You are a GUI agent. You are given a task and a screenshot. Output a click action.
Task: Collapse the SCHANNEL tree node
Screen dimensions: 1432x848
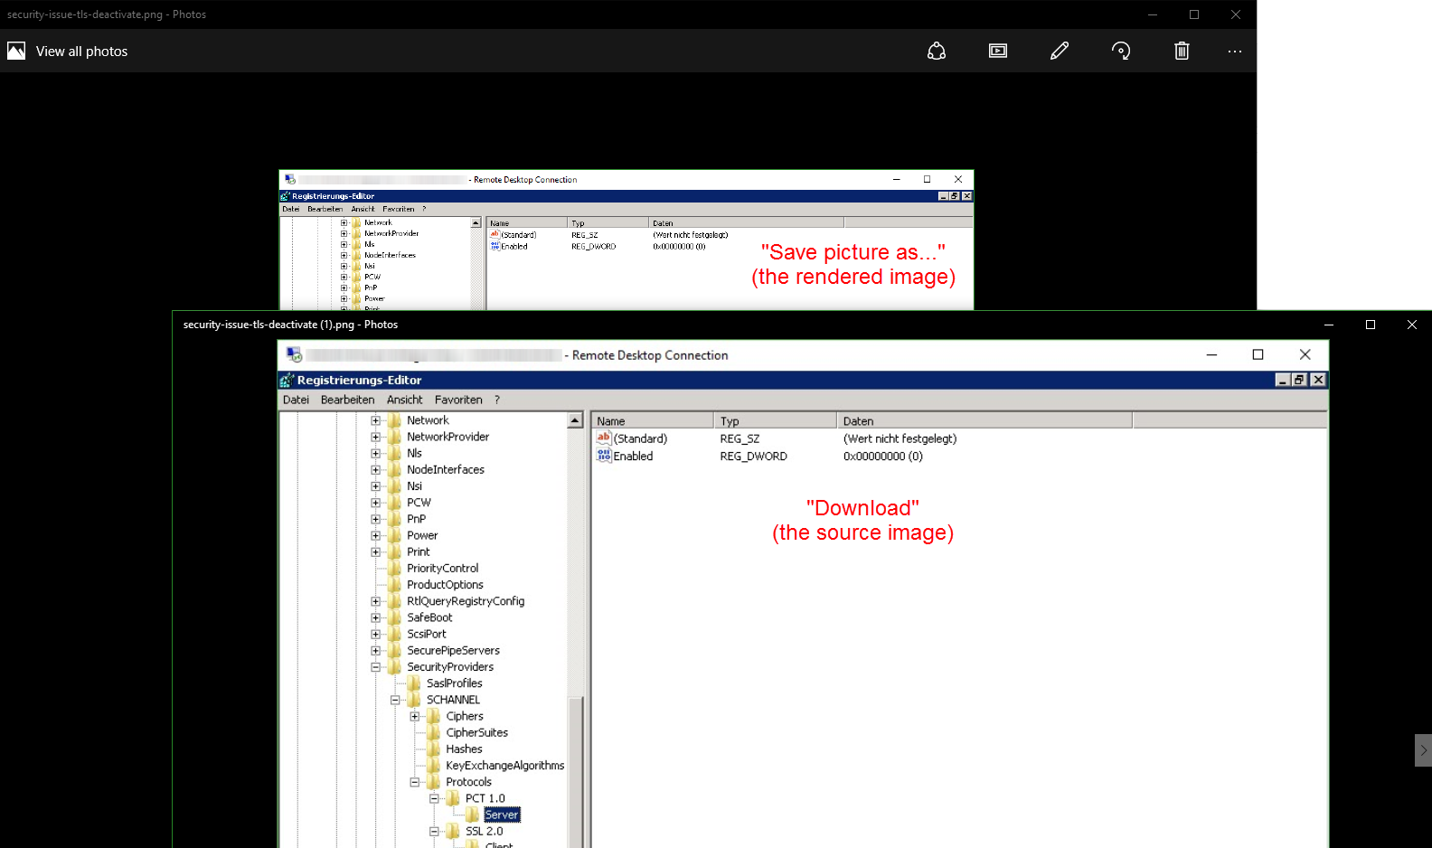point(395,700)
